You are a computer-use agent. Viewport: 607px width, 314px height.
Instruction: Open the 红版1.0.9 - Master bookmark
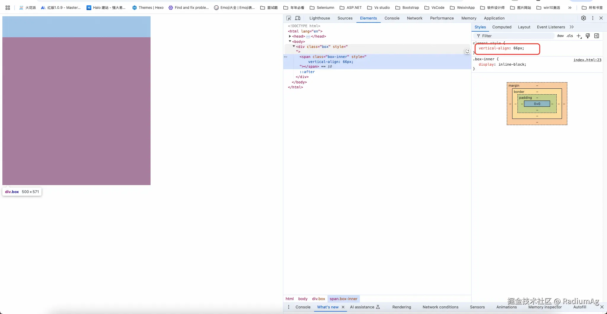tap(61, 8)
